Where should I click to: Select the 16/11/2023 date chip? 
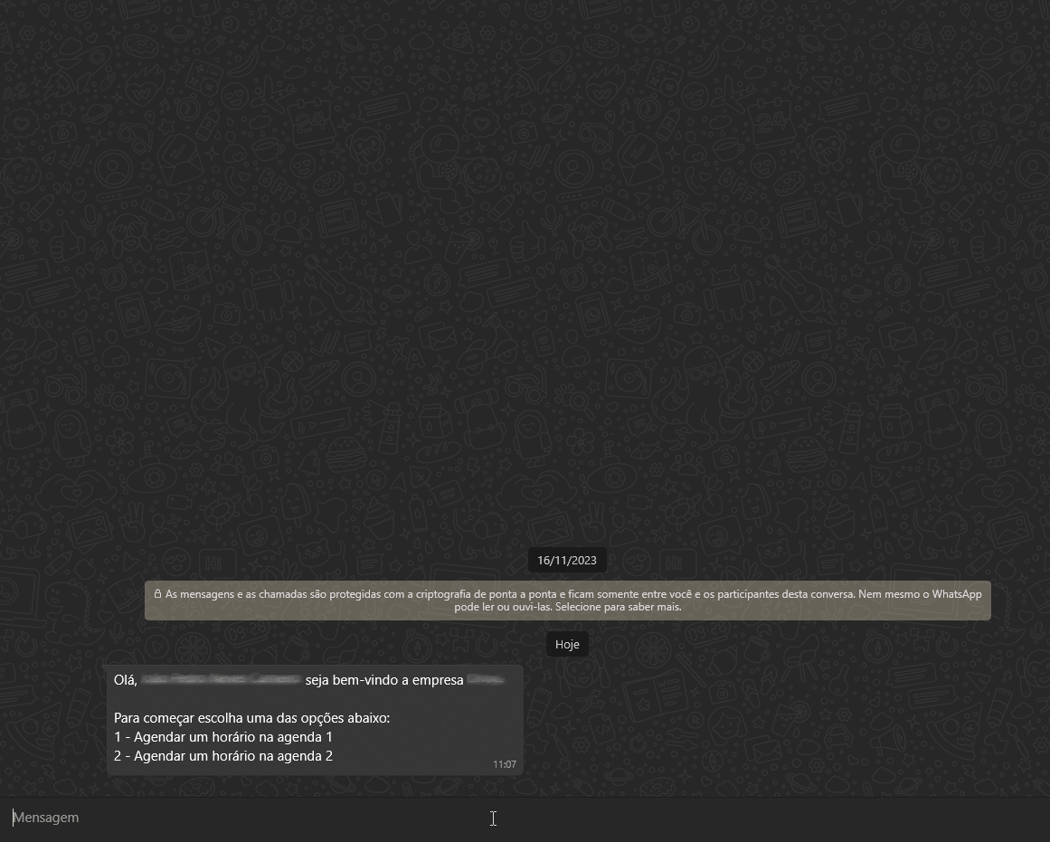(x=567, y=561)
